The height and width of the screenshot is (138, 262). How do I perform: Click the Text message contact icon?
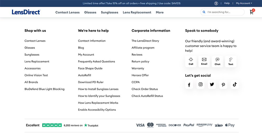[x=231, y=61]
